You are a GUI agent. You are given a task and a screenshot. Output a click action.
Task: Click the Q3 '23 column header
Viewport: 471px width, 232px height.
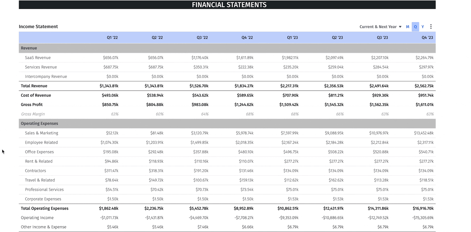coord(382,38)
